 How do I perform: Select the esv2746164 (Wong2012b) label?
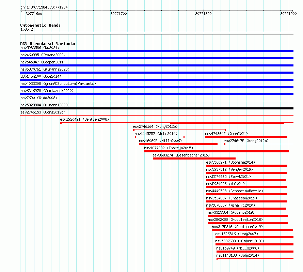click(x=155, y=126)
